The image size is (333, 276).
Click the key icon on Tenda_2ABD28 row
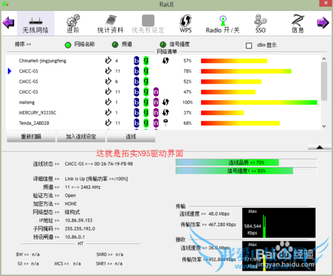(166, 122)
